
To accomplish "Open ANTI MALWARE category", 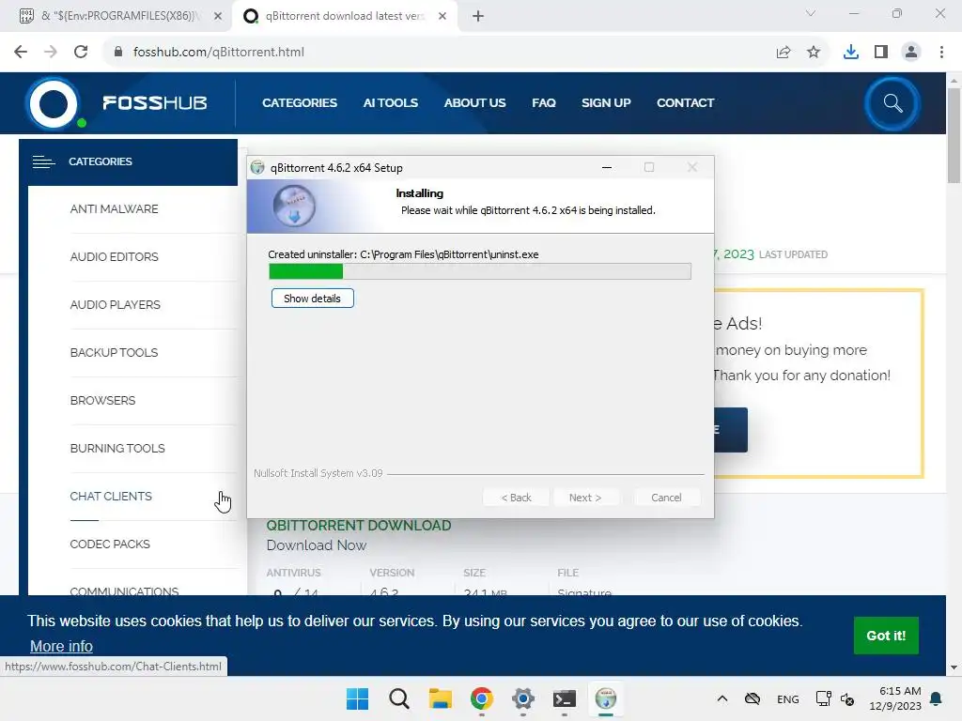I will (x=114, y=209).
